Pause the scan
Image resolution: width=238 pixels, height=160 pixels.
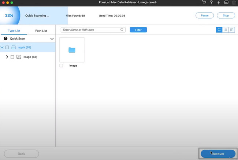point(205,15)
